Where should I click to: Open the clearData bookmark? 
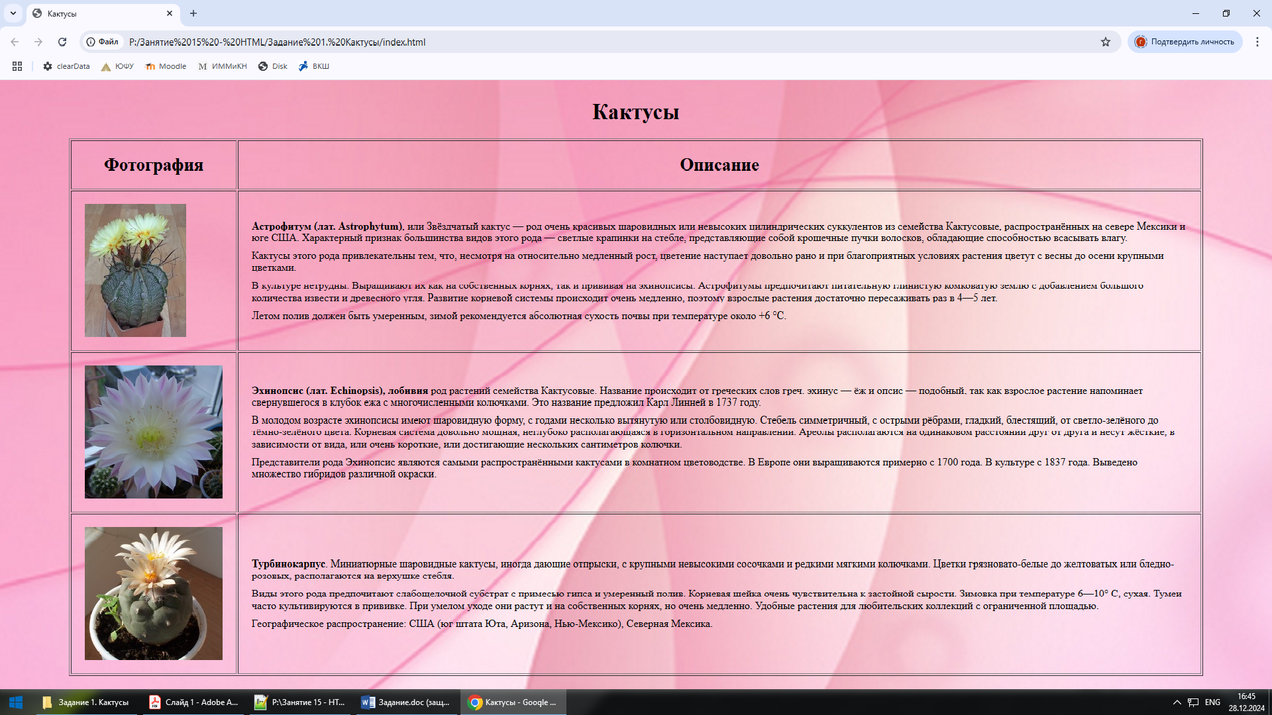(x=66, y=66)
